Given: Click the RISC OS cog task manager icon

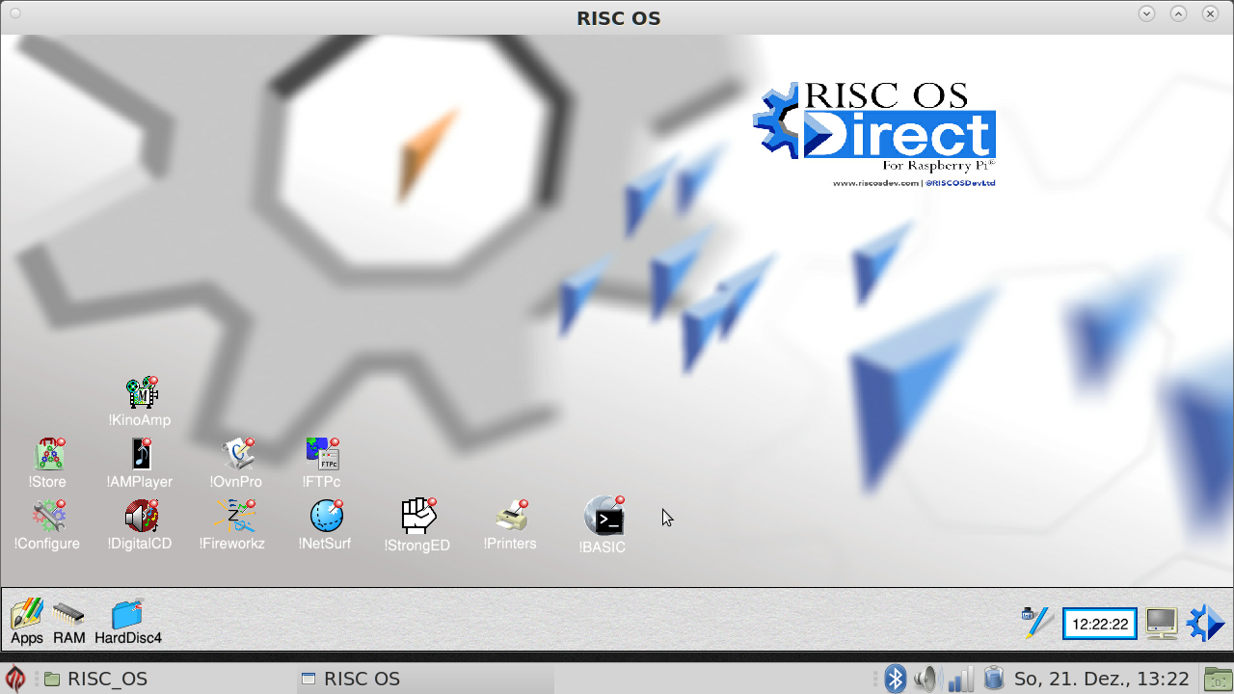Looking at the screenshot, I should tap(1205, 623).
